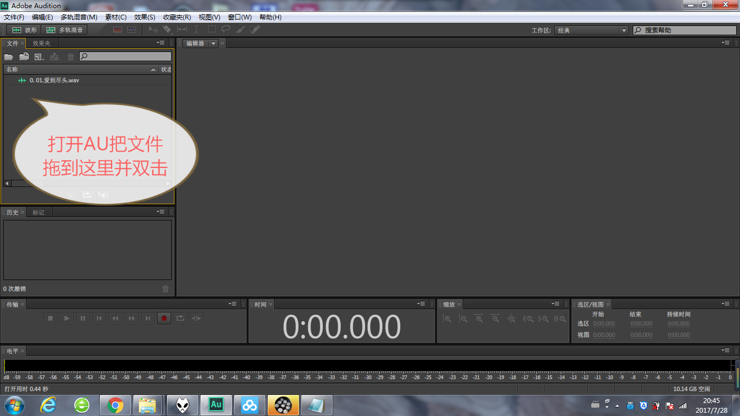Click the Fast Forward transport button
Image resolution: width=740 pixels, height=416 pixels.
point(132,318)
